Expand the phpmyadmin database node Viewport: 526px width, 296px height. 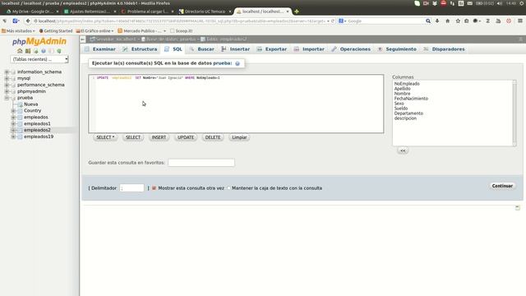tap(7, 91)
